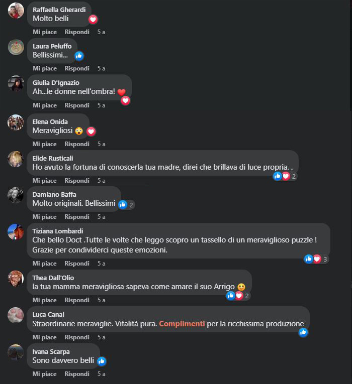
Task: Open Raffaella Gherardi's profile picture
Action: tap(16, 11)
